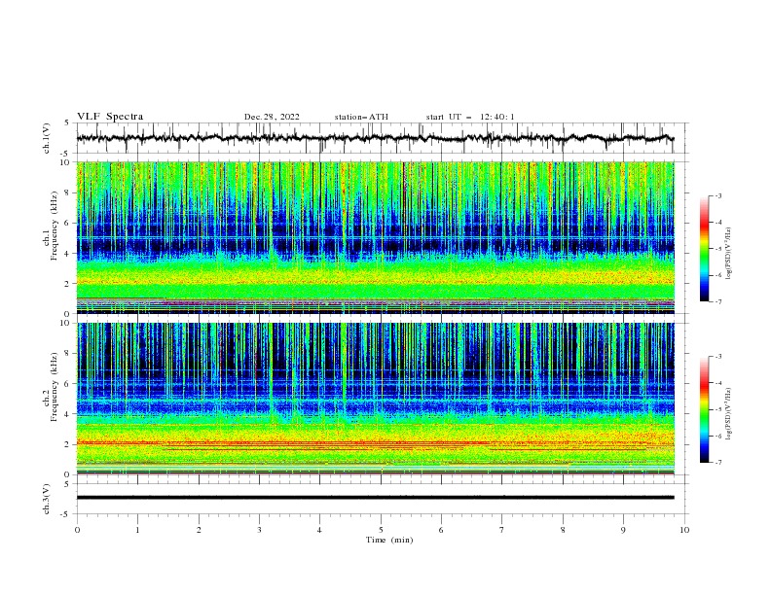Screen dimensions: 771x595
Task: Click the 'start UT = 12:40:1' text
Action: (470, 117)
